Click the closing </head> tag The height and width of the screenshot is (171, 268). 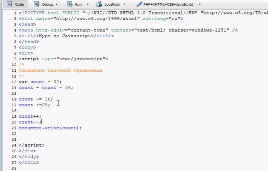tap(29, 42)
